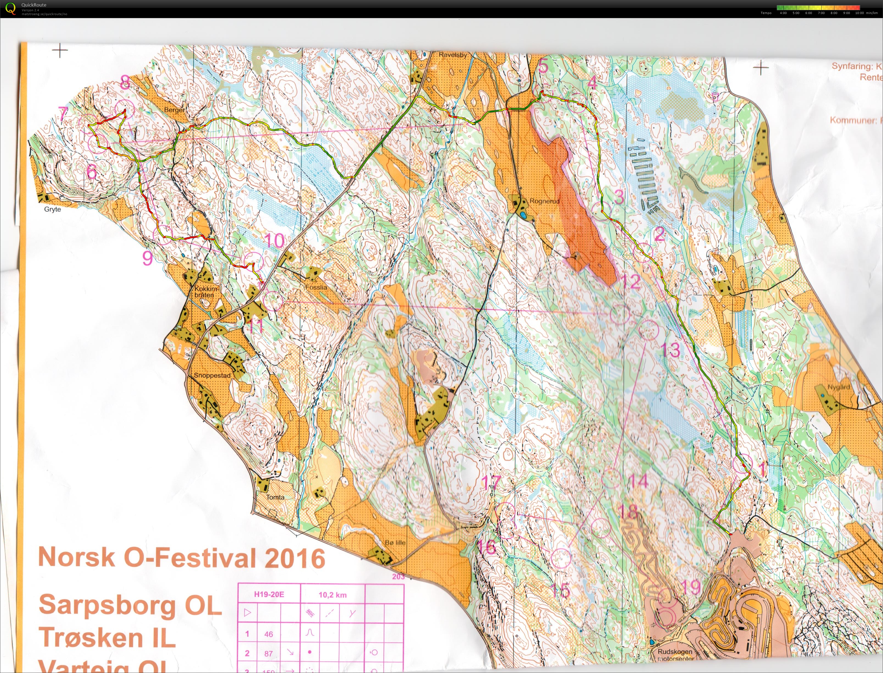Screen dimensions: 883x673
Task: Click the Rognerud place name
Action: point(544,201)
